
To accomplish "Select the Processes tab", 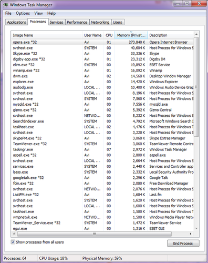I will point(38,22).
